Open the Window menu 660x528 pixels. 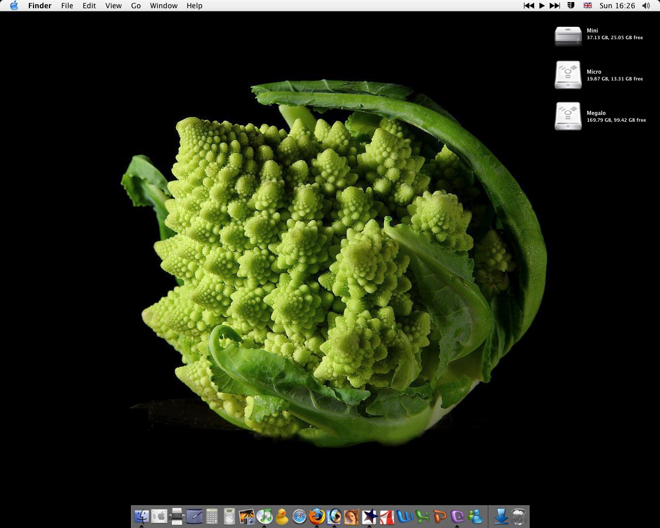[x=163, y=6]
